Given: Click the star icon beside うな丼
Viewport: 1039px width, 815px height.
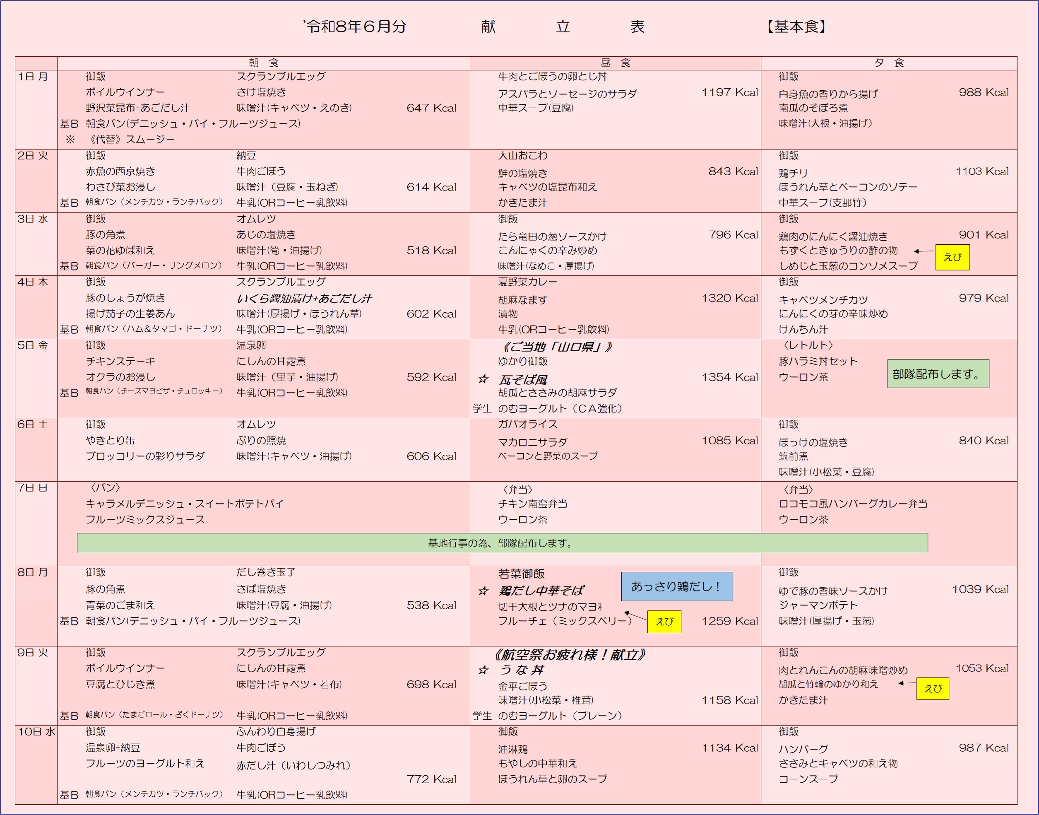Looking at the screenshot, I should pos(483,670).
